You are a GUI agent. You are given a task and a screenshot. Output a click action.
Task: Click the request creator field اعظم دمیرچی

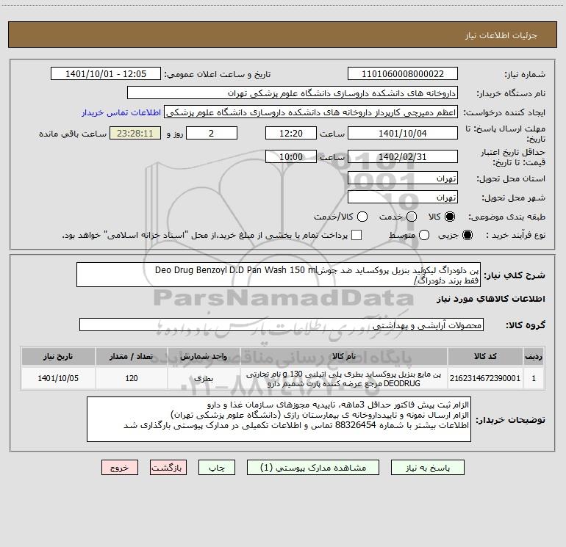(x=311, y=112)
